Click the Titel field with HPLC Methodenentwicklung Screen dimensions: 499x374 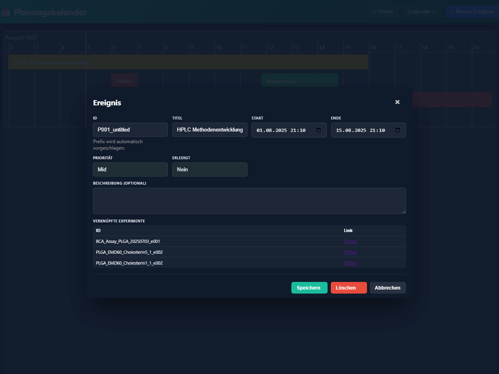pyautogui.click(x=210, y=130)
